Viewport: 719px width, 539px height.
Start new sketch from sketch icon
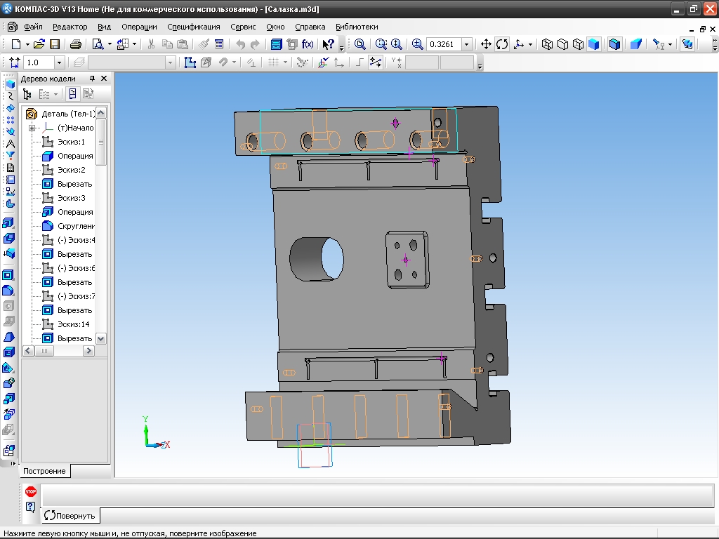(x=190, y=62)
